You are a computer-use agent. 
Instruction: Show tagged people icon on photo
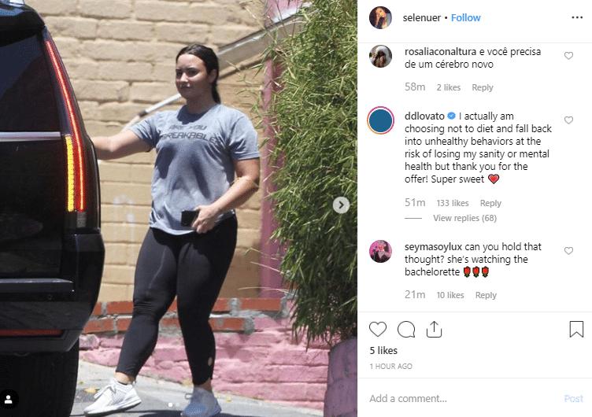(x=9, y=399)
